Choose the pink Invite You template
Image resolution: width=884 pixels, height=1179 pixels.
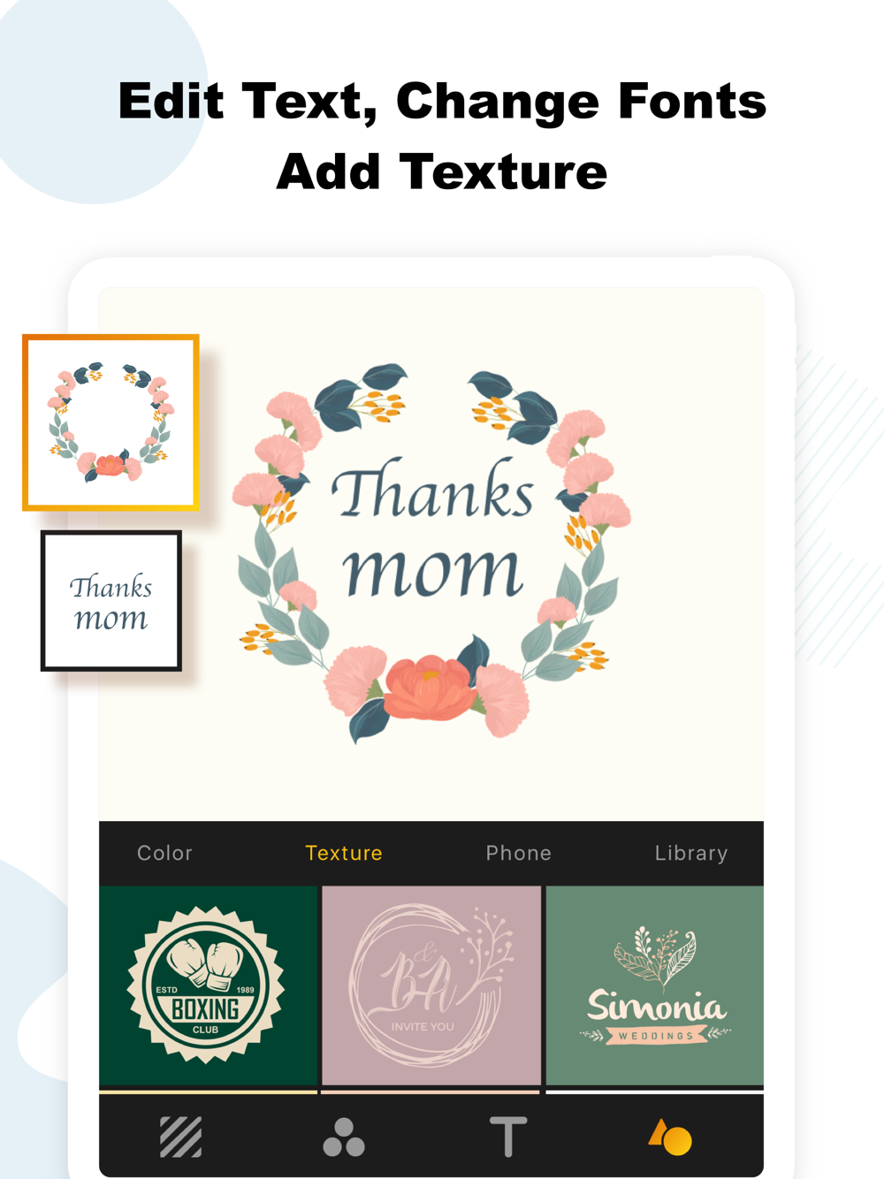point(431,985)
